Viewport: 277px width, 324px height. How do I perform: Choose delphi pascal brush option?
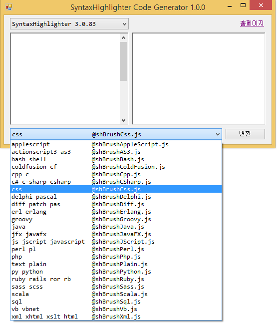[x=116, y=197]
